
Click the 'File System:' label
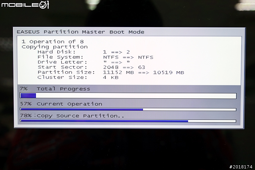coord(61,57)
